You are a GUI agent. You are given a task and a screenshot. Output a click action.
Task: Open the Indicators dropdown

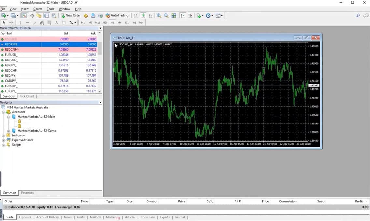(199, 15)
